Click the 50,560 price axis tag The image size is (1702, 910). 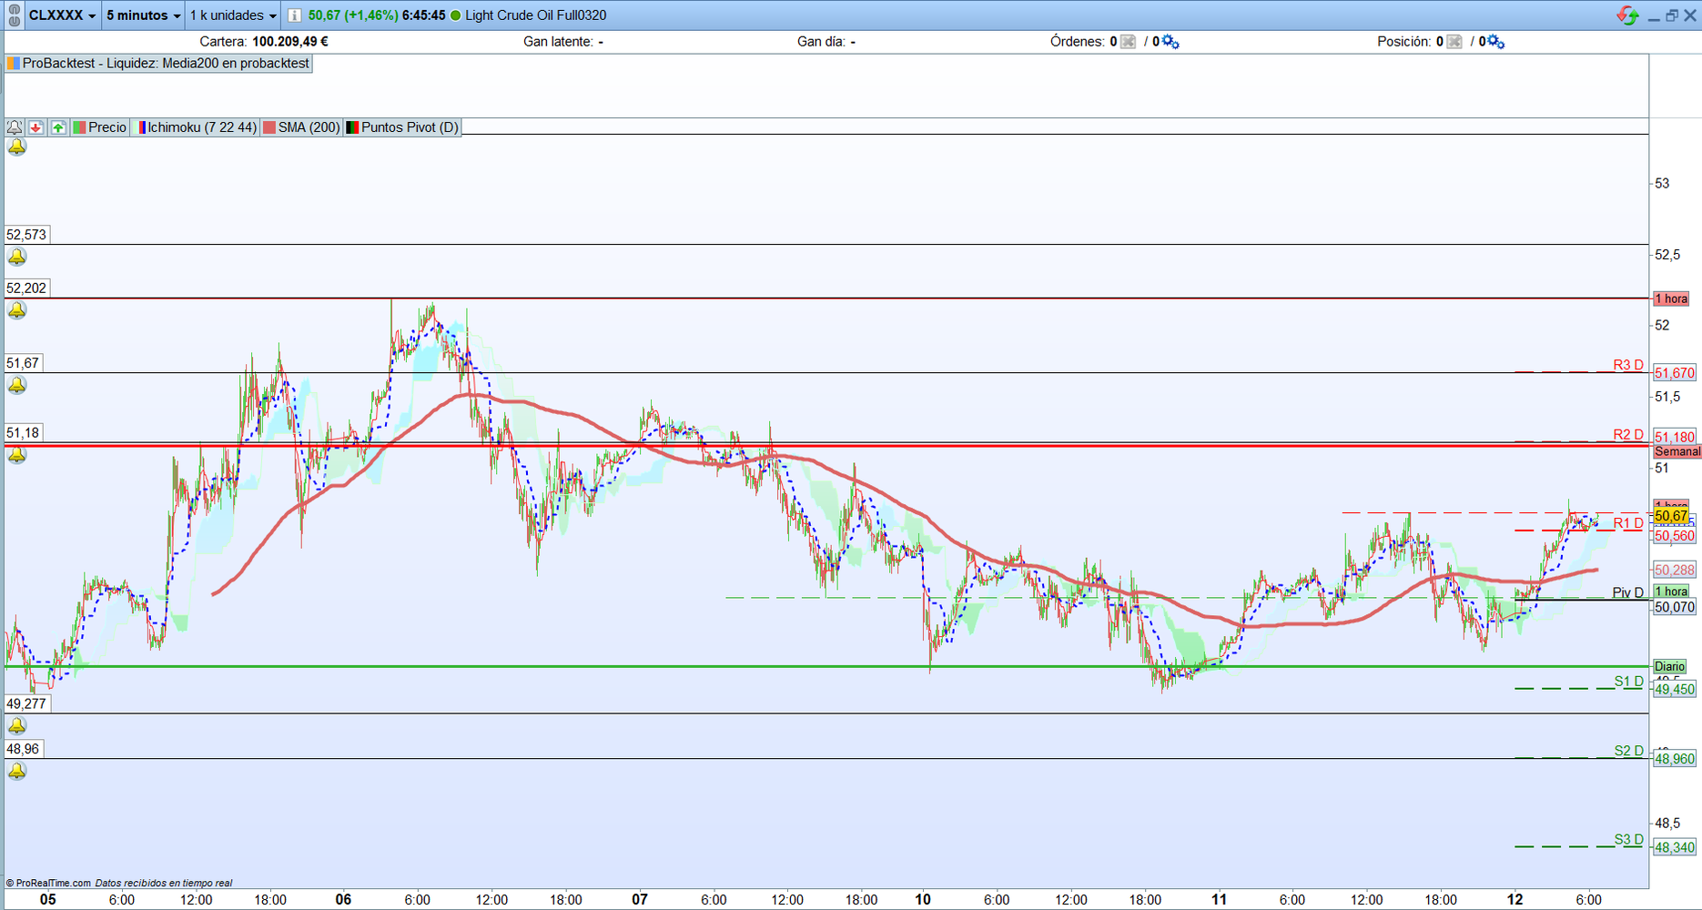1675,536
